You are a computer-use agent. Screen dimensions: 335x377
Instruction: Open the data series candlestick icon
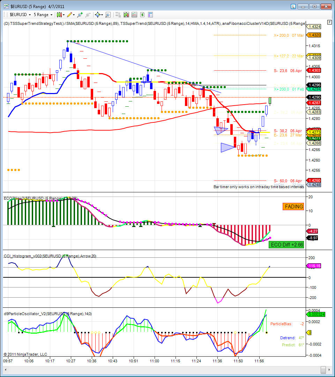[x=126, y=15]
